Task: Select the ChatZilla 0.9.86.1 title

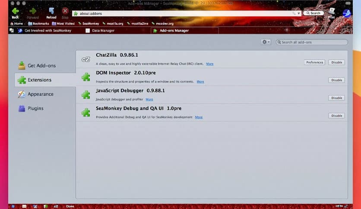Action: pos(117,55)
